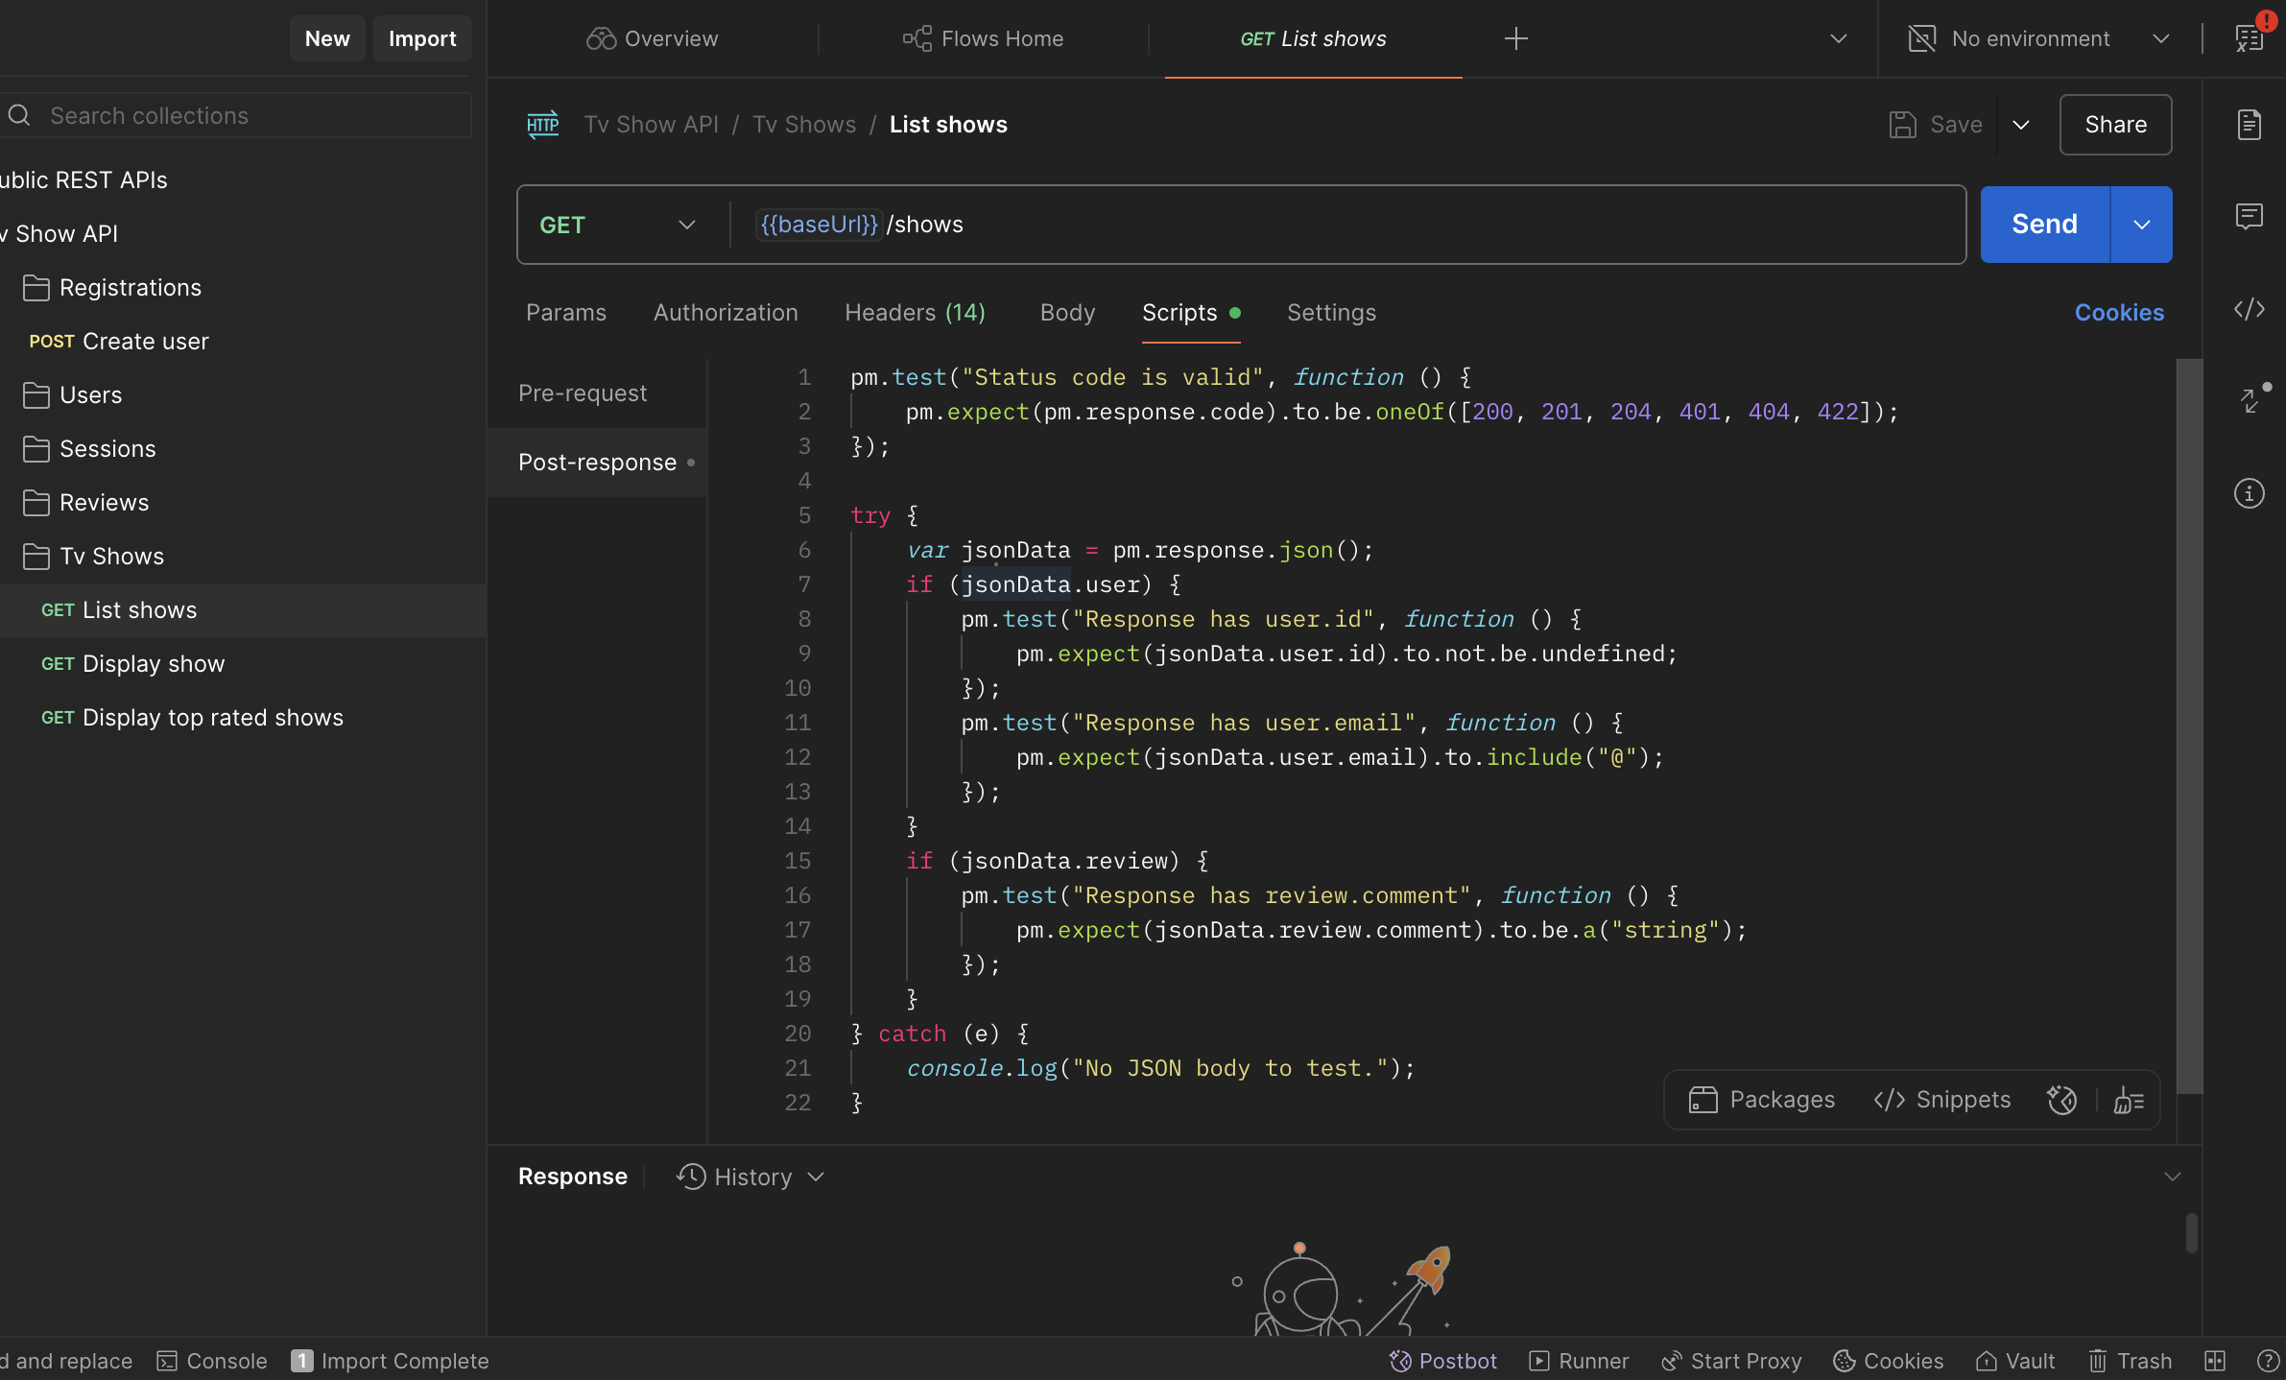Viewport: 2286px width, 1380px height.
Task: Select the Pre-request script section
Action: pos(597,393)
